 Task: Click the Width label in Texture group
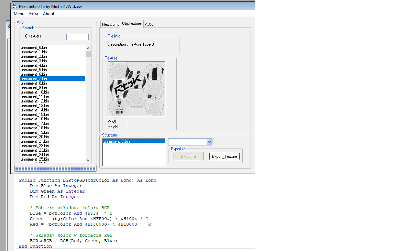tap(112, 121)
